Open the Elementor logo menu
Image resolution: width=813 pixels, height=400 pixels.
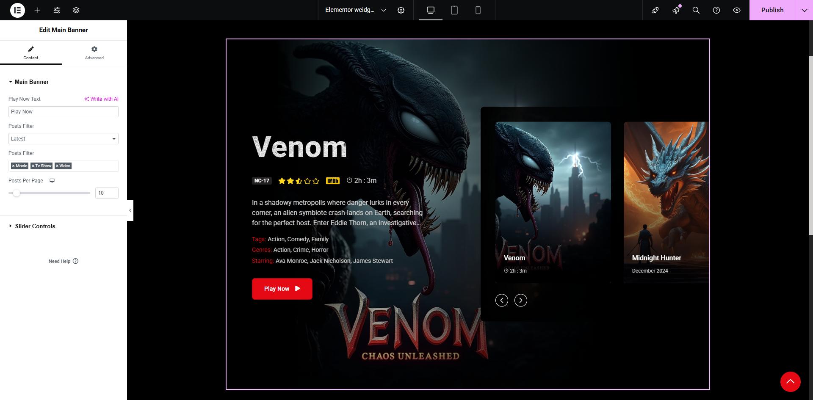point(17,10)
